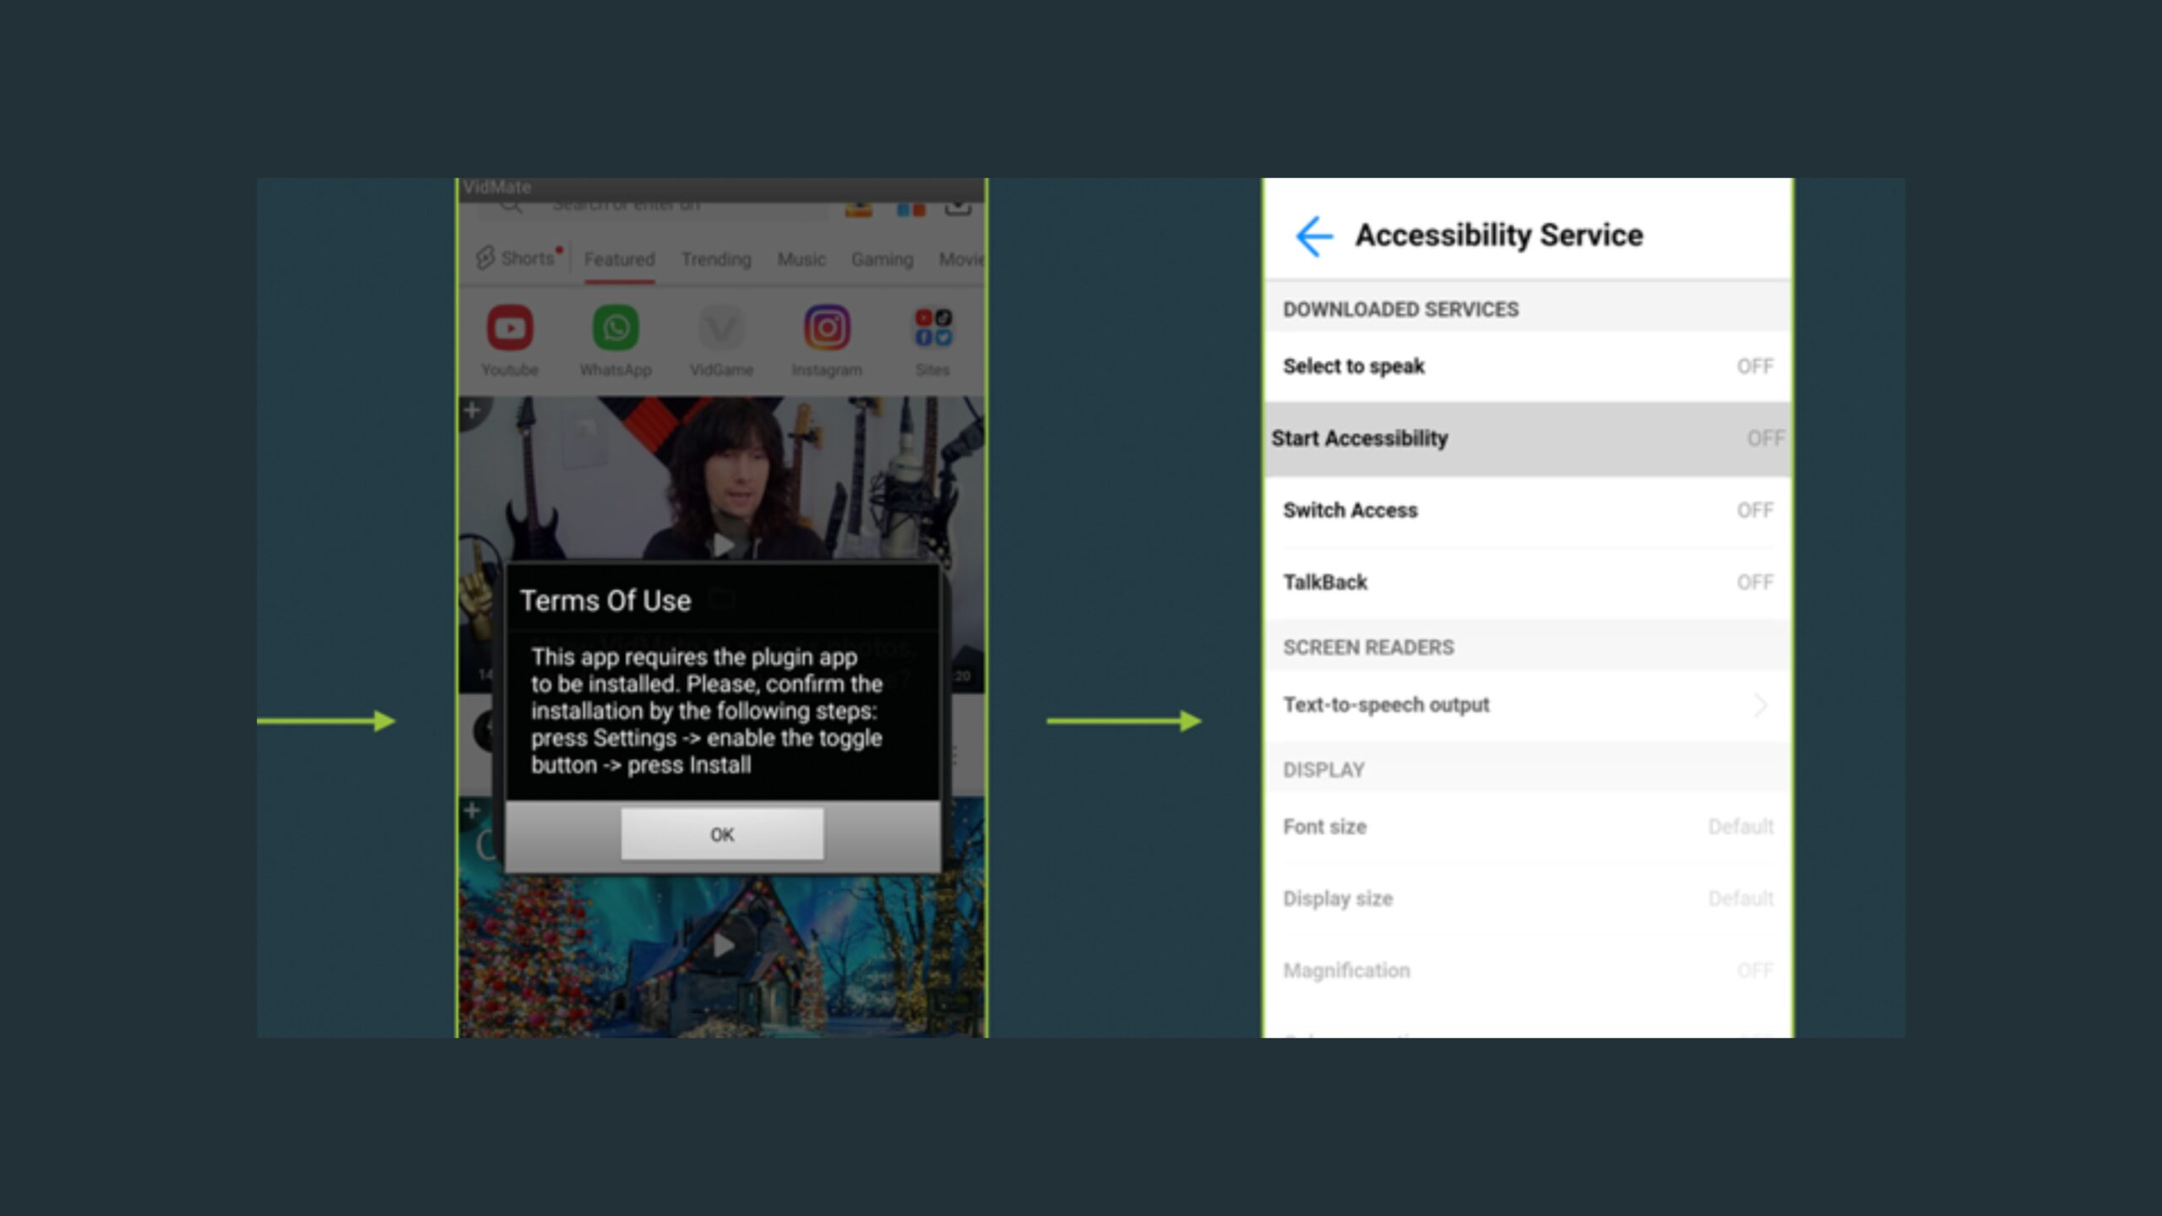Screen dimensions: 2162x1216
Task: Switch to the Gaming tab
Action: point(882,259)
